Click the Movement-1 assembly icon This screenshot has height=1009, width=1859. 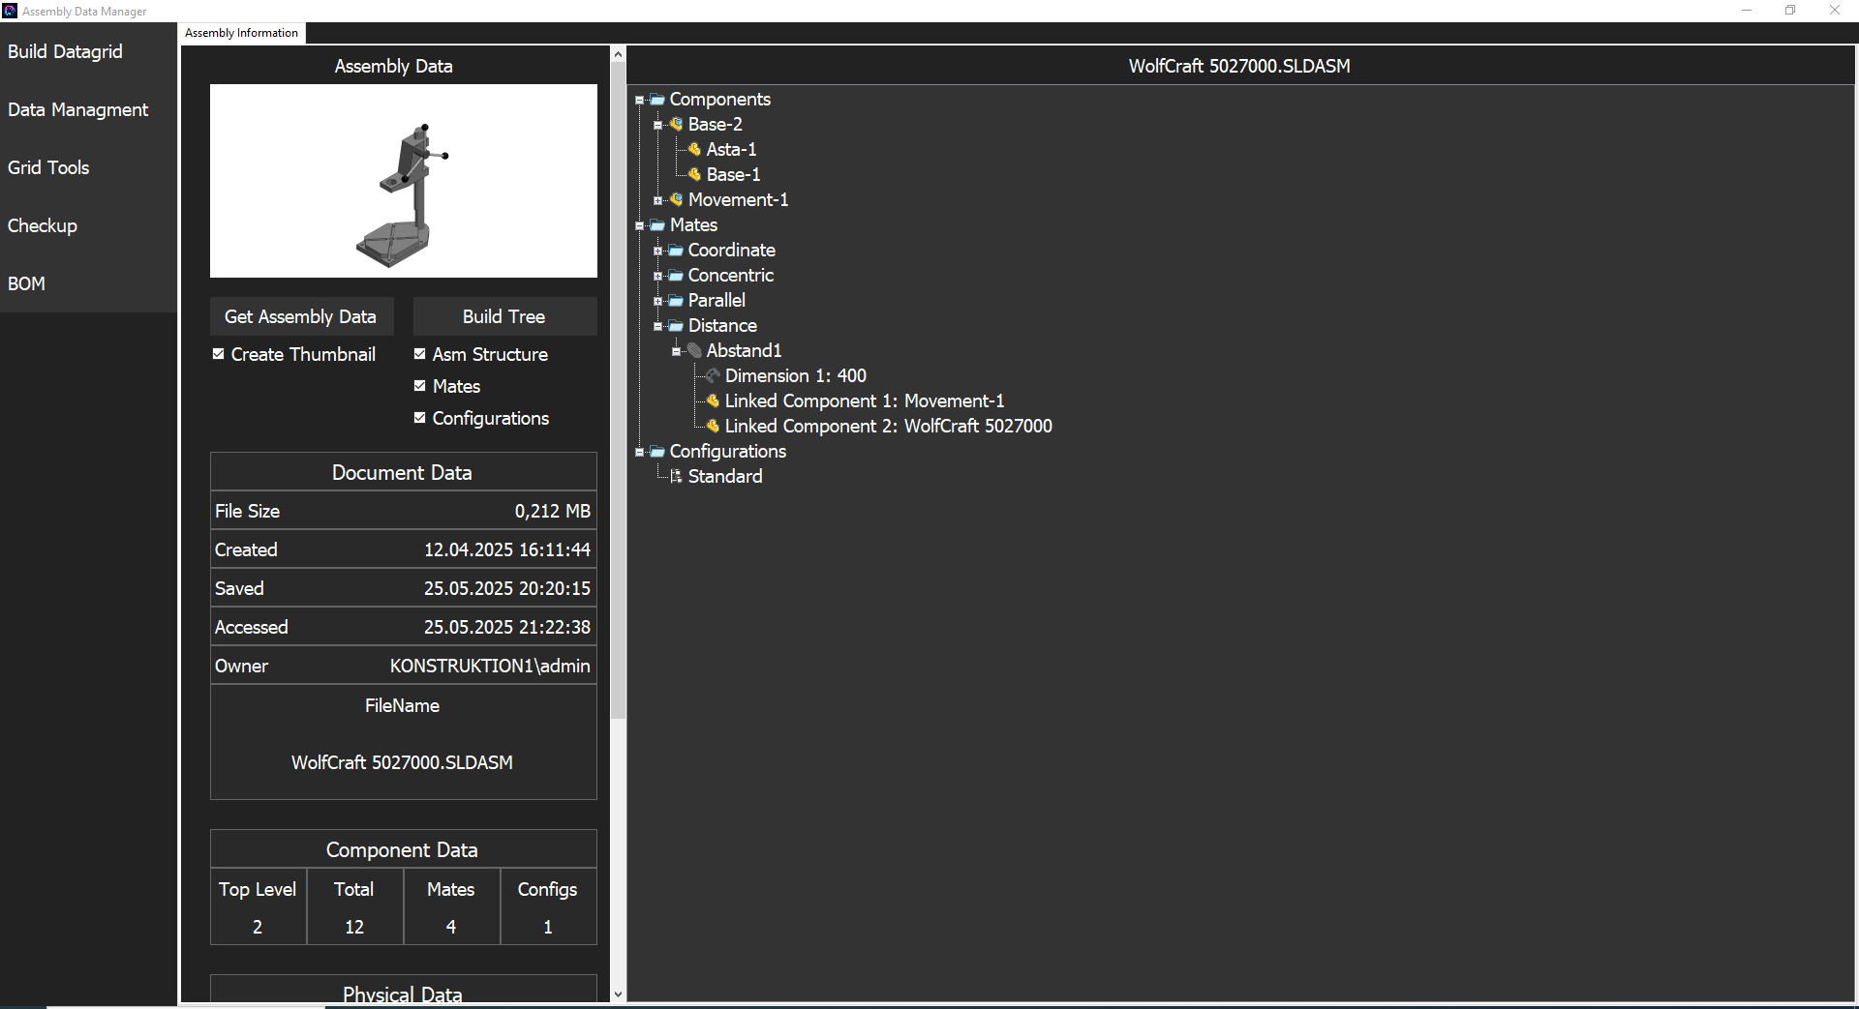pos(676,200)
